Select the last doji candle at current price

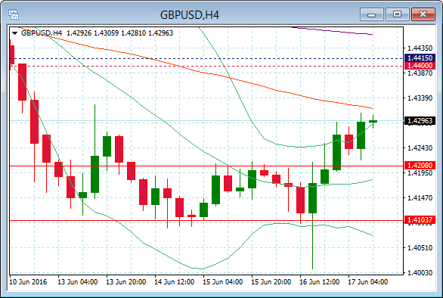tap(373, 122)
